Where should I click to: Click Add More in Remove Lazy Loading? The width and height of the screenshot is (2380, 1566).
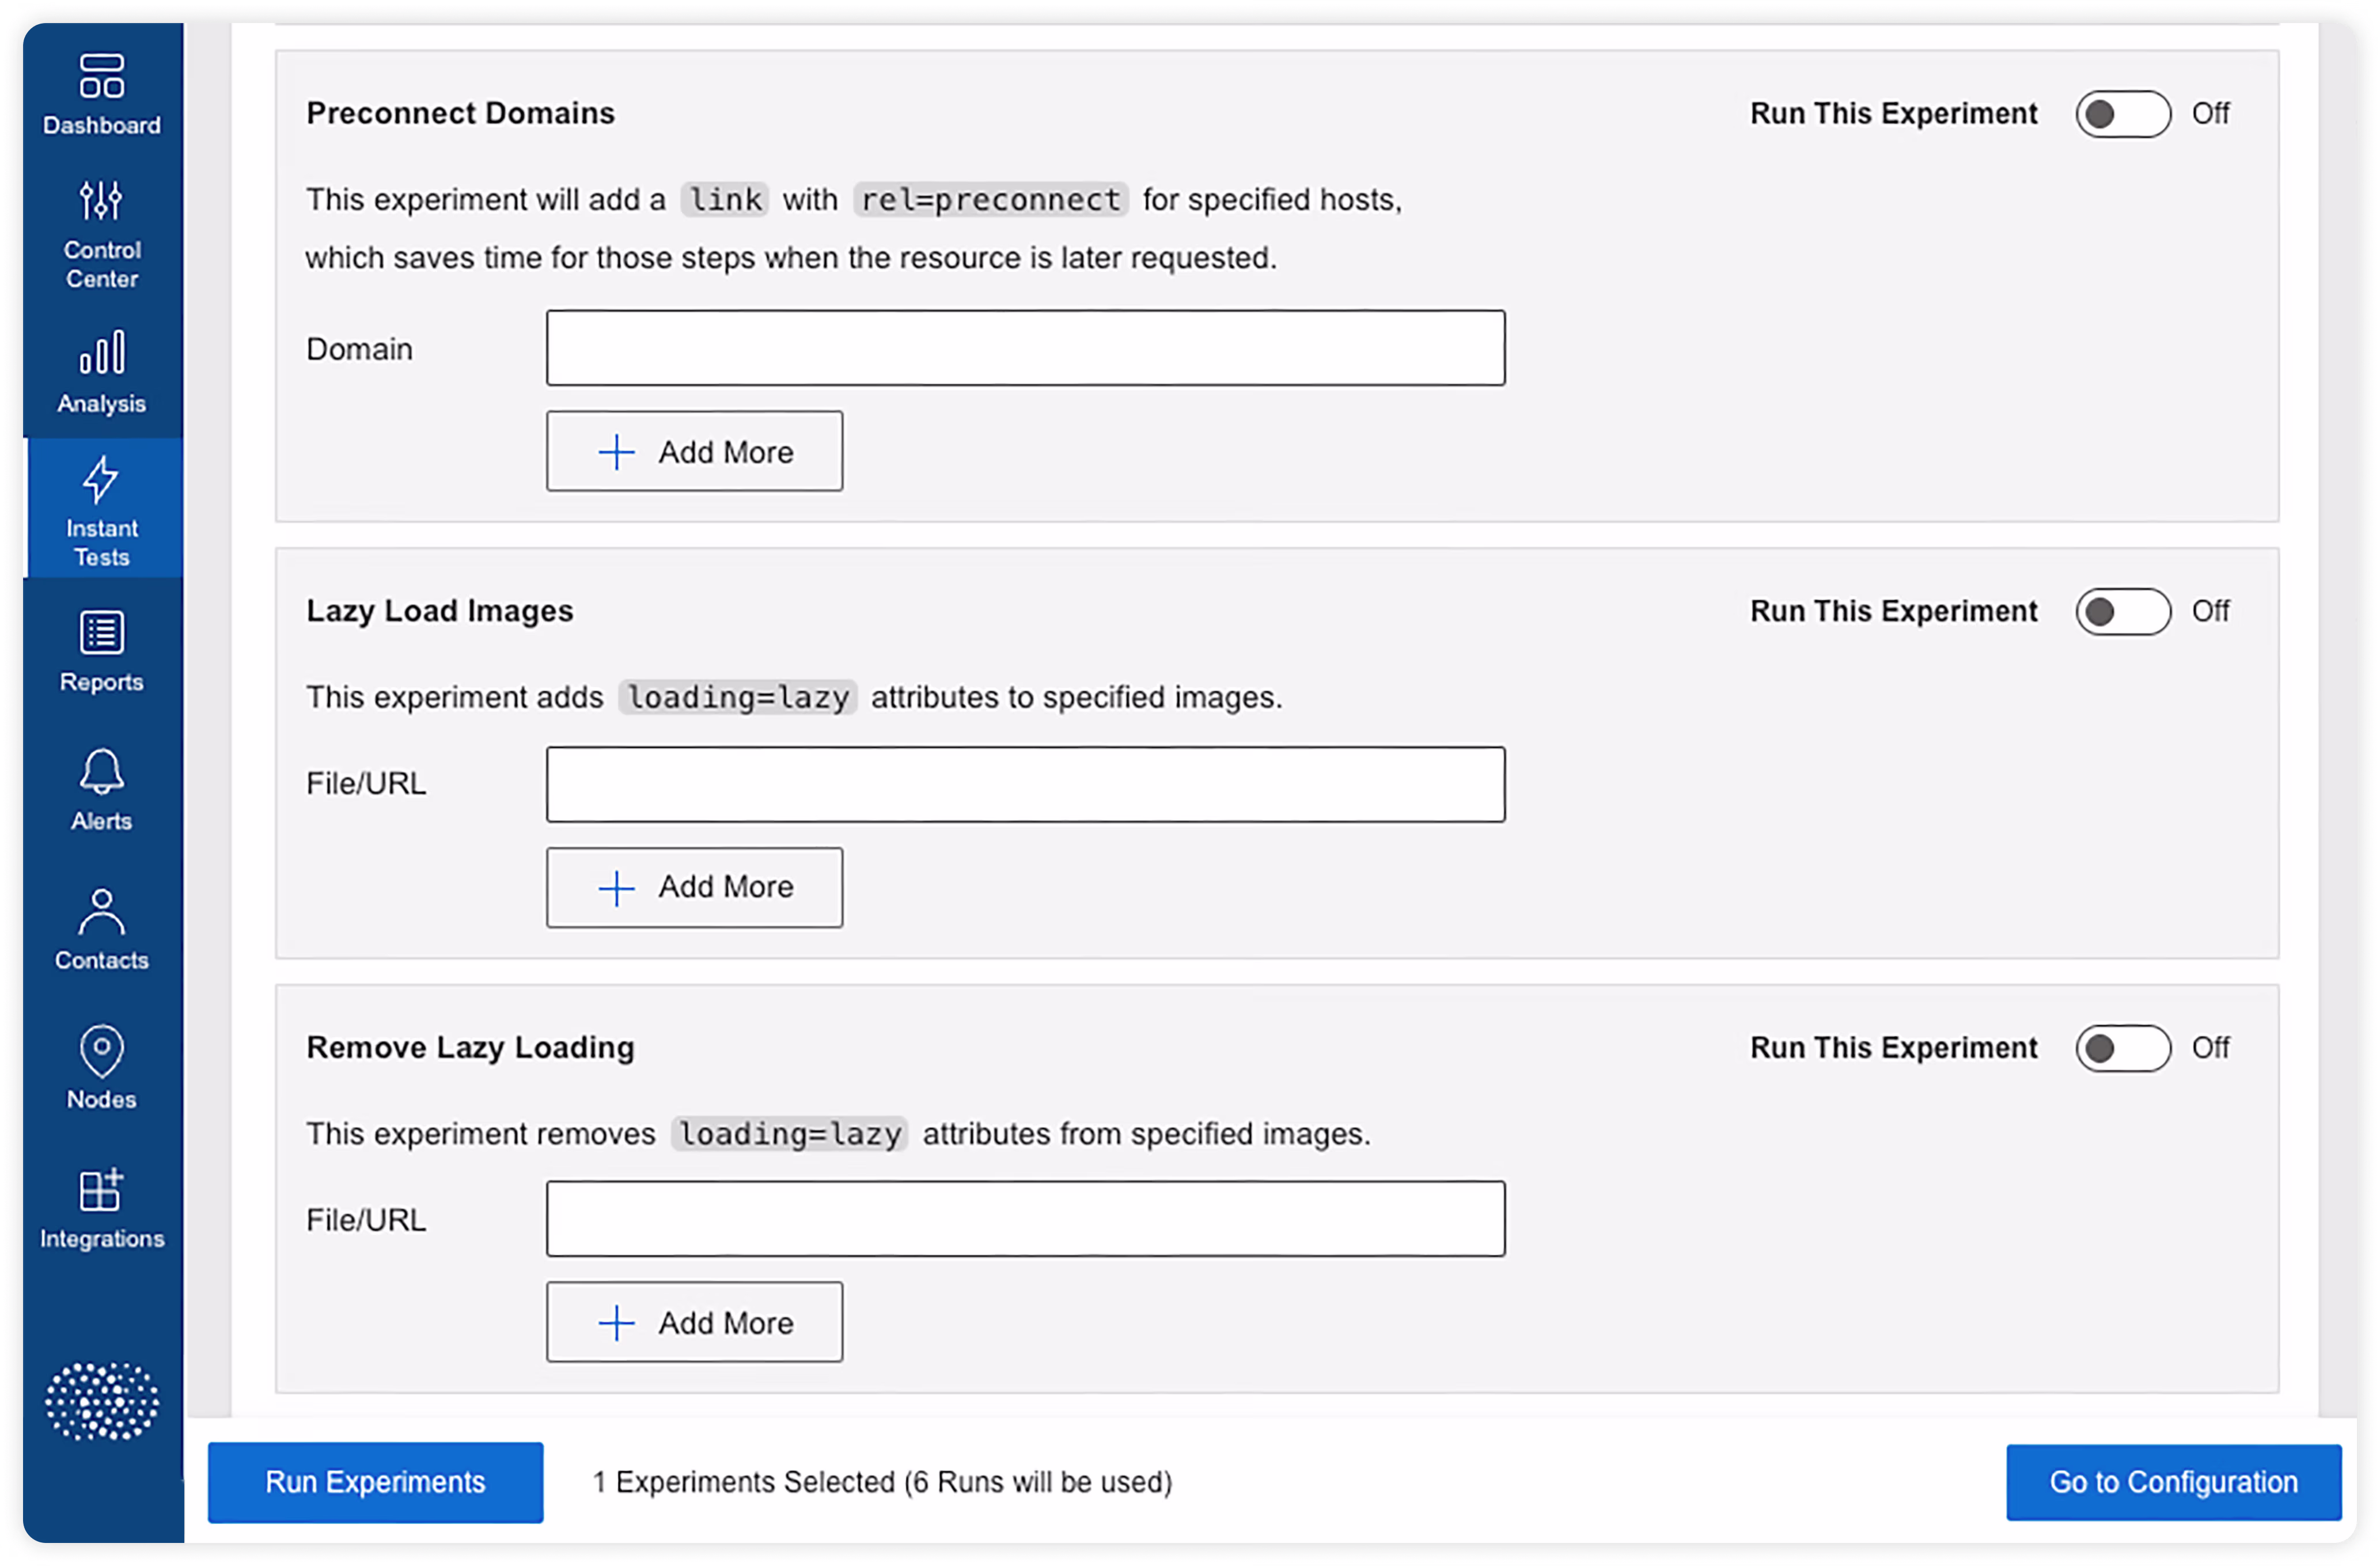click(x=694, y=1323)
